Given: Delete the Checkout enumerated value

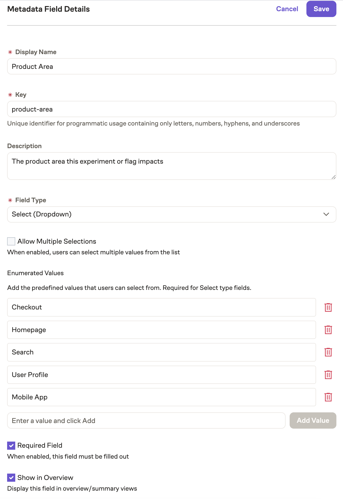Looking at the screenshot, I should pyautogui.click(x=328, y=307).
